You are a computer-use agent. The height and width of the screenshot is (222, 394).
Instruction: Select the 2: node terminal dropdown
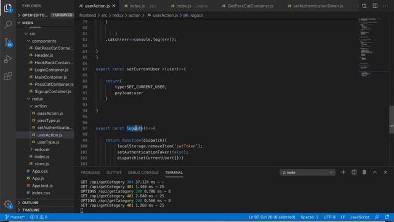[307, 173]
